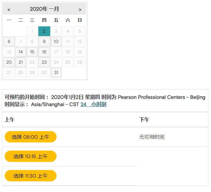This screenshot has width=211, height=192.
Task: Pick the 15th of January
Action: pyautogui.click(x=32, y=52)
